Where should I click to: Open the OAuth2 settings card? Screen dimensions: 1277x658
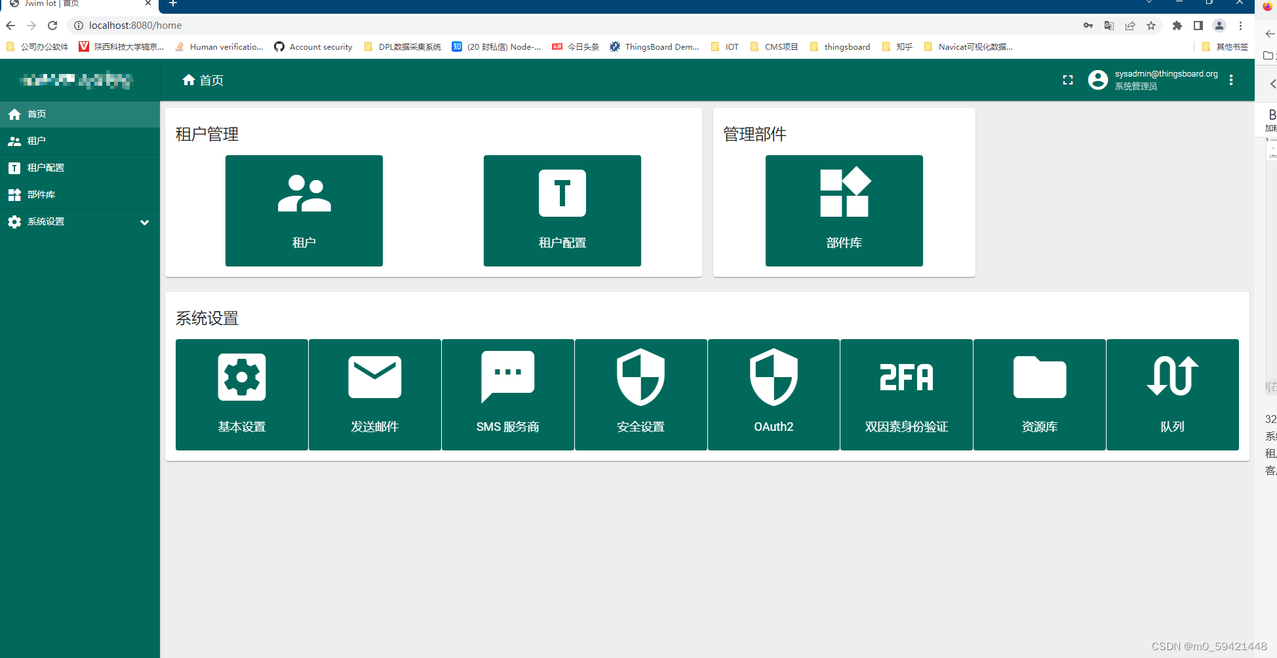774,395
